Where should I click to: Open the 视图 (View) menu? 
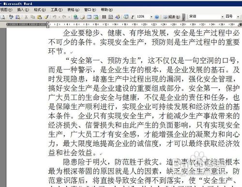pyautogui.click(x=6, y=10)
